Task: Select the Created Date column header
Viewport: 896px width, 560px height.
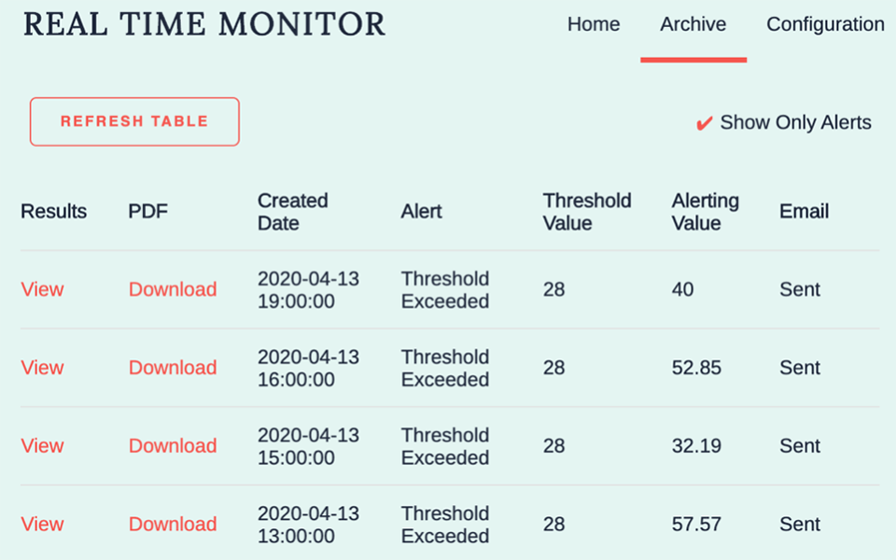Action: click(292, 212)
